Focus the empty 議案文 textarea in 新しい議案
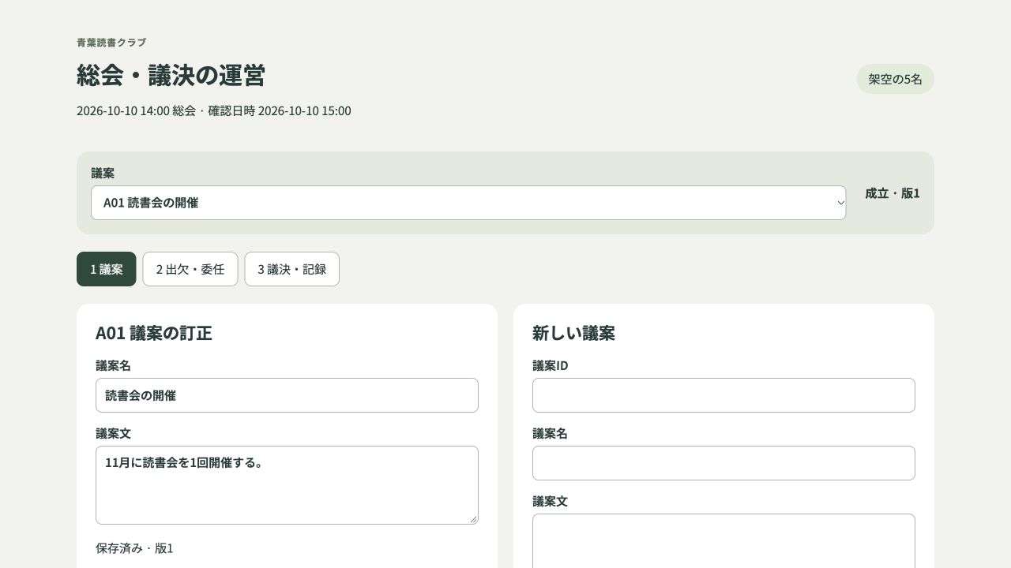Image resolution: width=1011 pixels, height=568 pixels. point(723,541)
